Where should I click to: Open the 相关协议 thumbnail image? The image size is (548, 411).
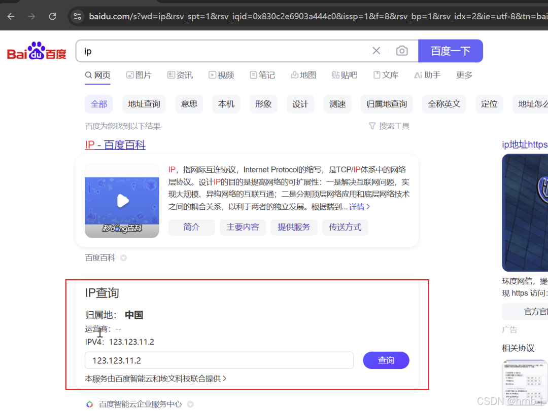(525, 382)
